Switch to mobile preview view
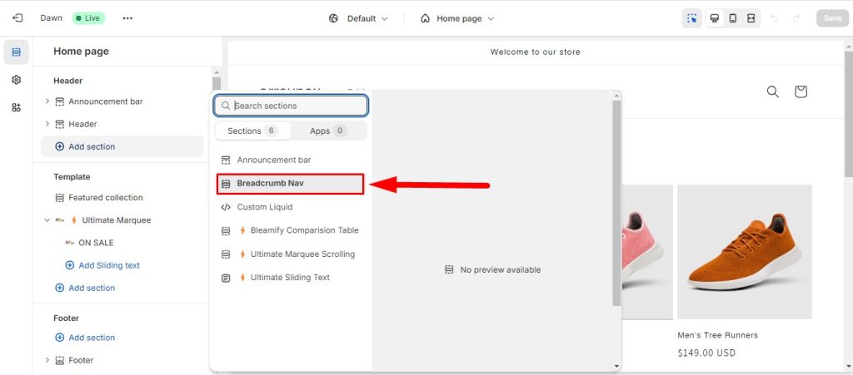The height and width of the screenshot is (375, 853). pos(732,18)
